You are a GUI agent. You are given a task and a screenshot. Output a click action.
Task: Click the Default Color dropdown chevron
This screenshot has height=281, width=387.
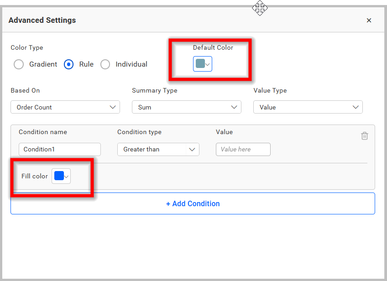[208, 64]
